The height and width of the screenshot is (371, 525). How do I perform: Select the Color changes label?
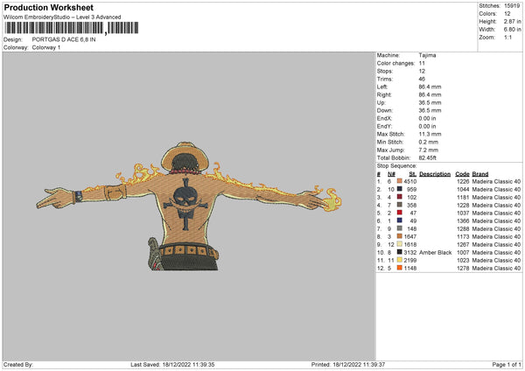pyautogui.click(x=395, y=63)
